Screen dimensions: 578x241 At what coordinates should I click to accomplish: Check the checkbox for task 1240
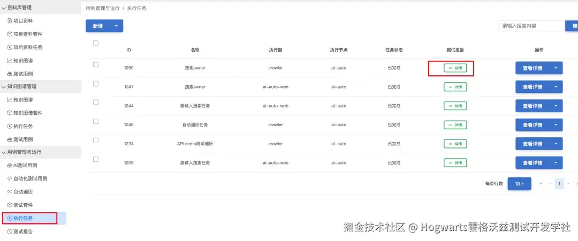click(x=96, y=121)
